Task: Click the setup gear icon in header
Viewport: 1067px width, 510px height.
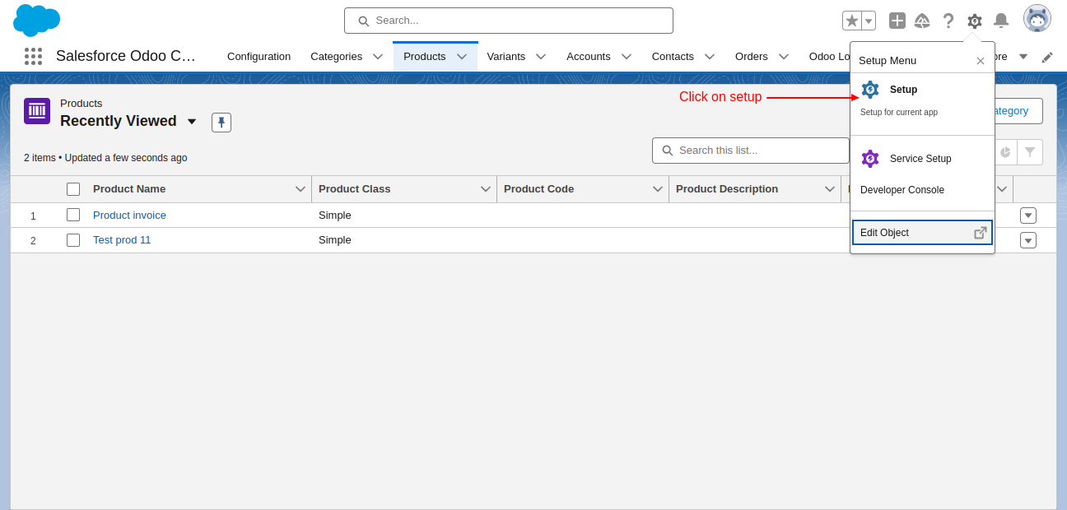Action: (x=974, y=21)
